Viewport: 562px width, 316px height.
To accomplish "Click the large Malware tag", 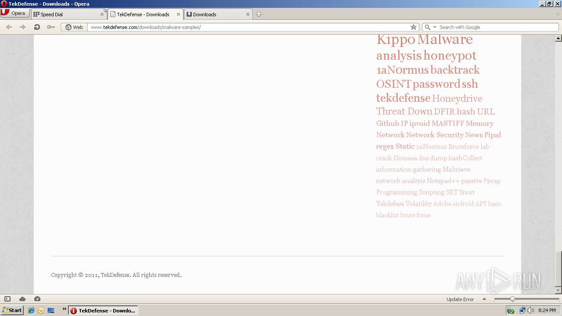I will [445, 39].
